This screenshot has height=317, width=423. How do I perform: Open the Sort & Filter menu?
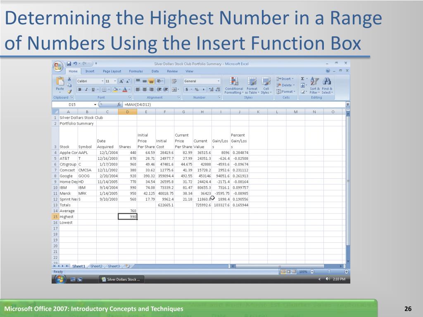click(x=314, y=85)
